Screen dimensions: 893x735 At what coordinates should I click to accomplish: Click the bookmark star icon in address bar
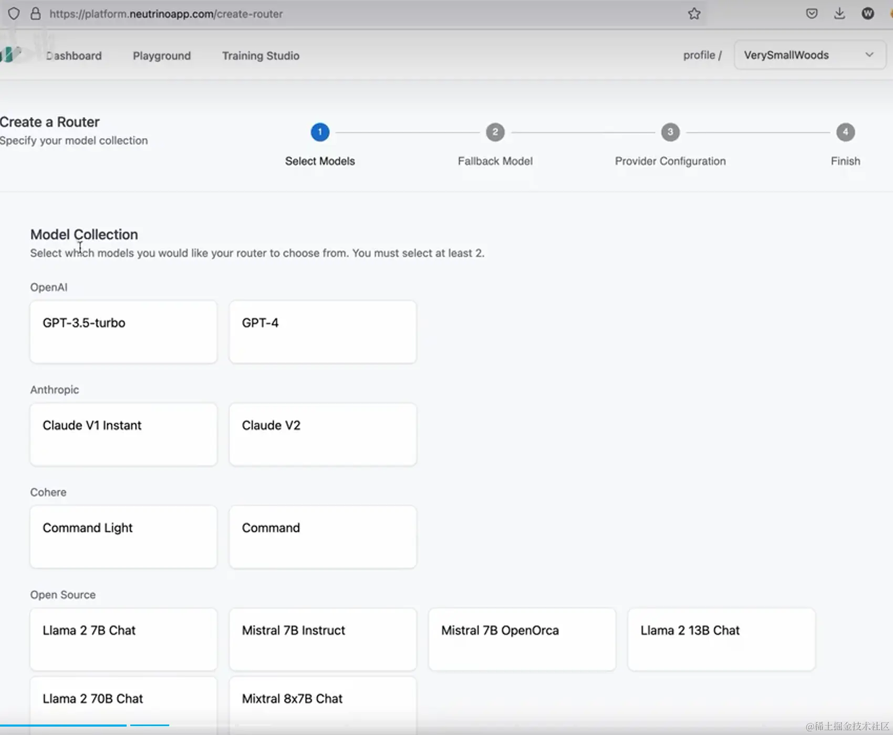(x=694, y=14)
